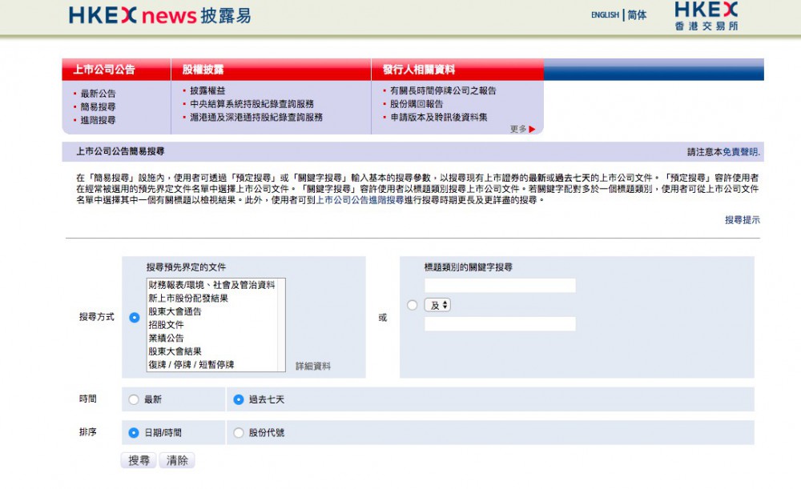Click the first keyword input field

pos(500,286)
